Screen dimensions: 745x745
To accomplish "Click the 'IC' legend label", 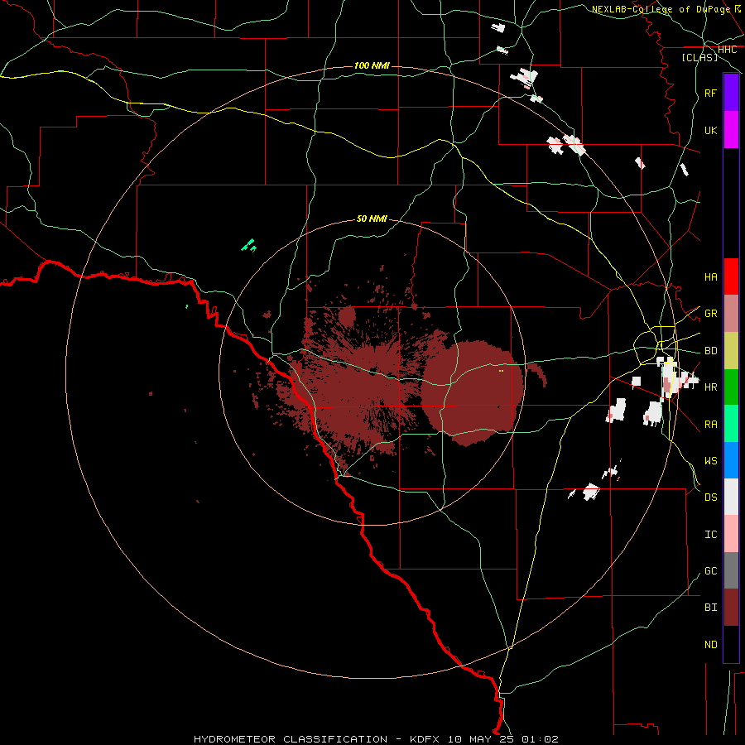I will point(711,534).
